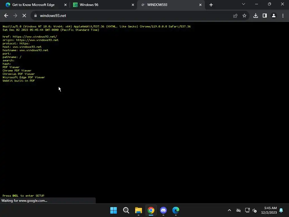Click the 'Chromium PDF Viewer' line
This screenshot has height=217, width=289.
pyautogui.click(x=19, y=74)
